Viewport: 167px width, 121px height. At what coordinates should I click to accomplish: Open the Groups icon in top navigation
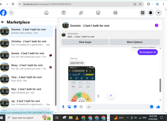(116, 13)
